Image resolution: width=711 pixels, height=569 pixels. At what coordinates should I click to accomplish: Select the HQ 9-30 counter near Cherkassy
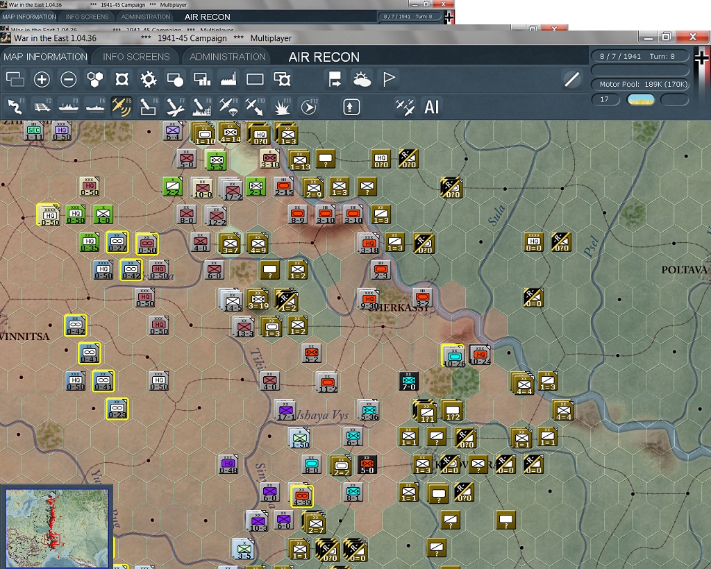point(369,299)
